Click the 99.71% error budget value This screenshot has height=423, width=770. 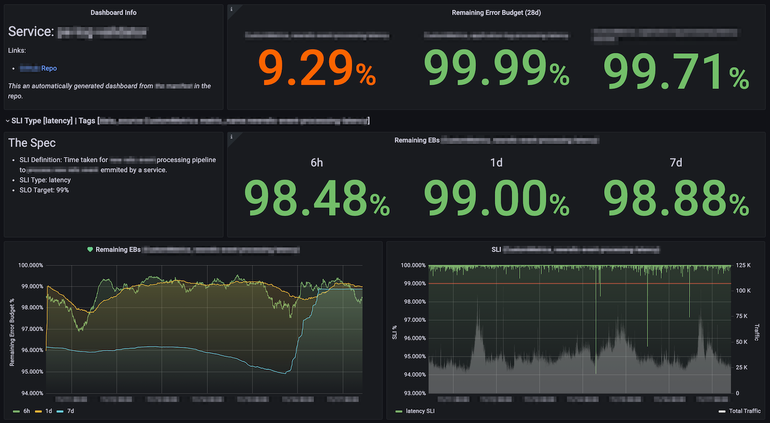click(676, 71)
